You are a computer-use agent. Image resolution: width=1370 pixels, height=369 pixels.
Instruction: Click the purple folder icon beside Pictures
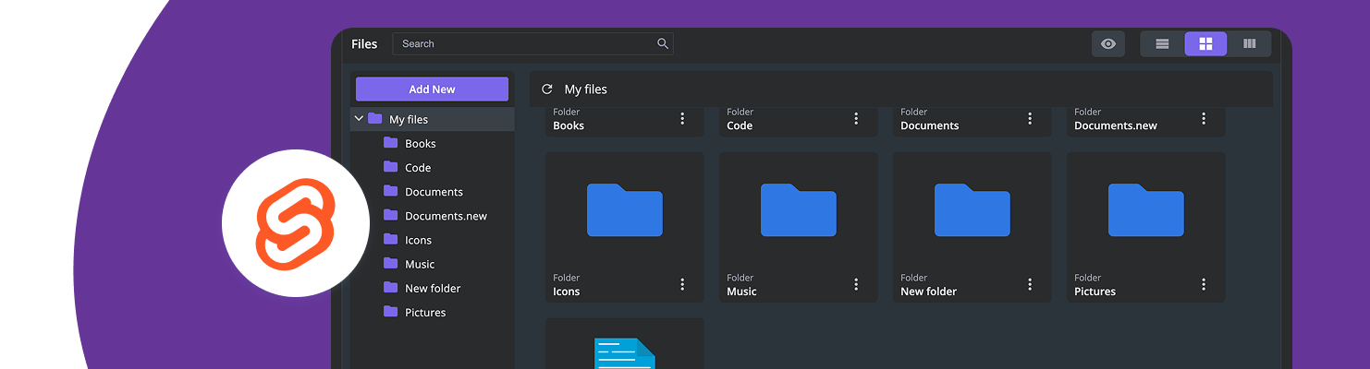[391, 312]
